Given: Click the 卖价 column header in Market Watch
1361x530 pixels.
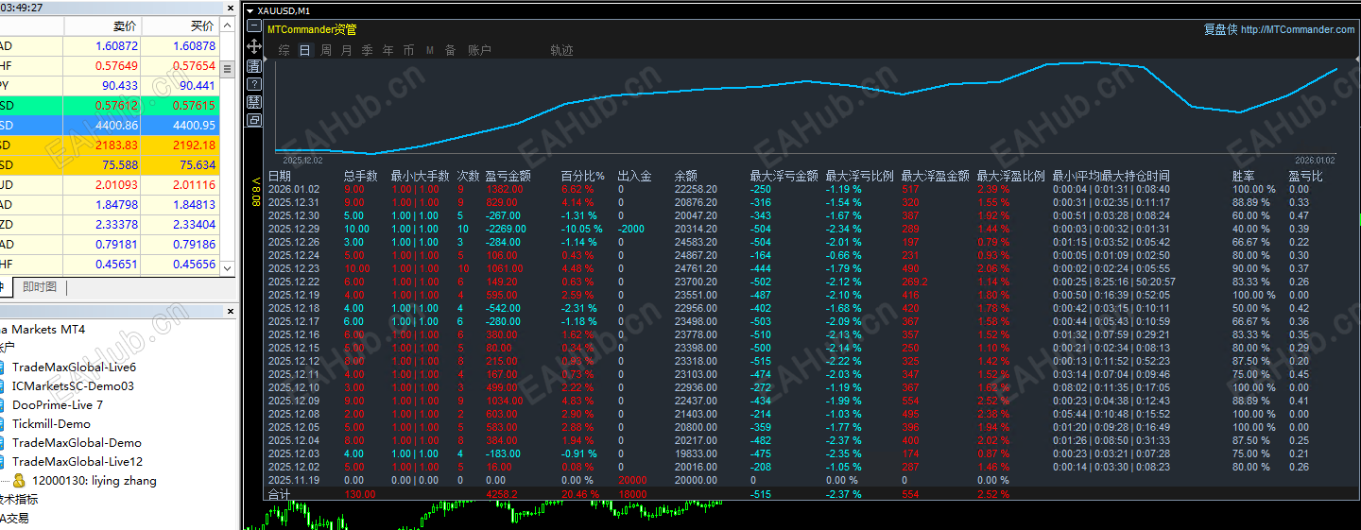Looking at the screenshot, I should coord(125,26).
